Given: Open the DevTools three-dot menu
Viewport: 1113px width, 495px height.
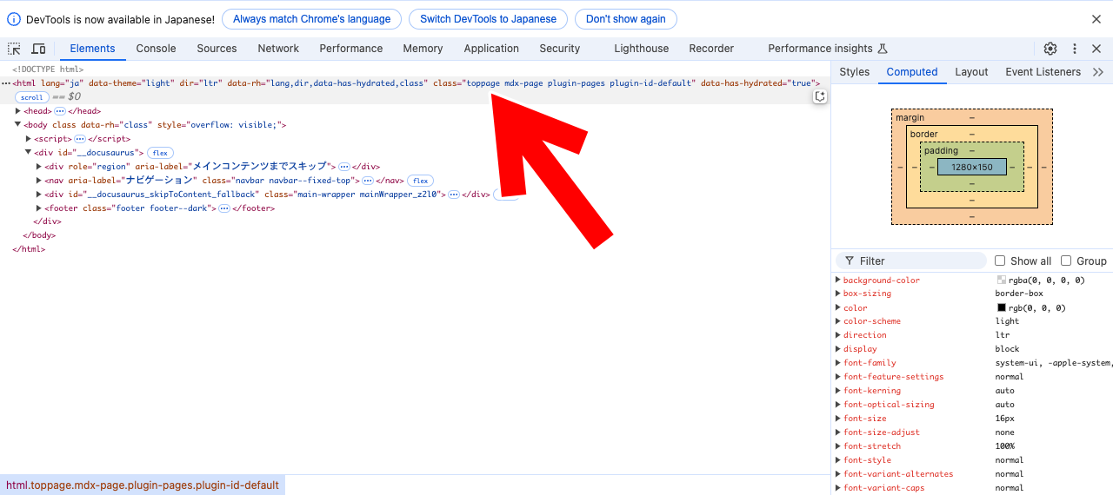Looking at the screenshot, I should pyautogui.click(x=1075, y=49).
